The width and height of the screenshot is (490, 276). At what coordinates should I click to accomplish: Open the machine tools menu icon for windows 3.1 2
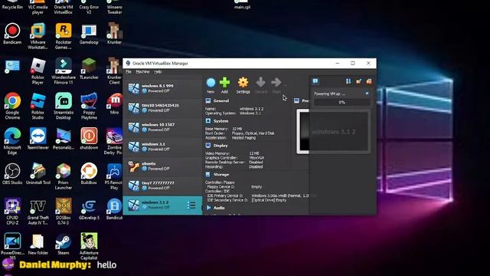coord(191,205)
